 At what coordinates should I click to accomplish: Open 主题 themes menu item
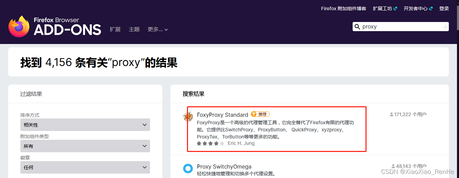pos(134,29)
